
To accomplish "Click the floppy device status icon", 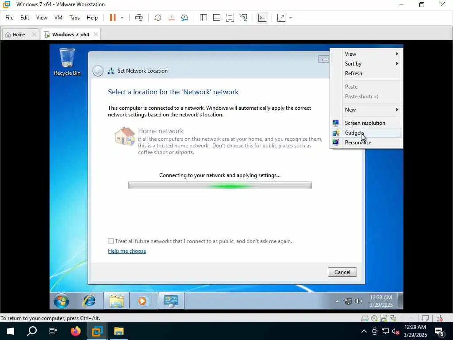I will pos(384,318).
